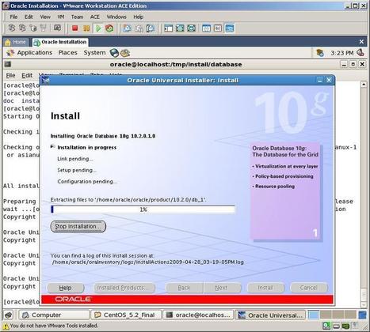Open the GNOME System menu
370x332 pixels.
tap(94, 53)
